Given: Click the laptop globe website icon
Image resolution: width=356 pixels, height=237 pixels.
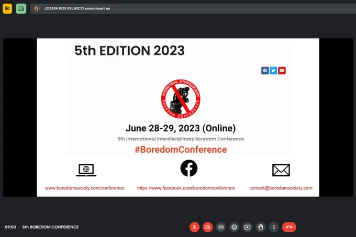Looking at the screenshot, I should click(86, 170).
